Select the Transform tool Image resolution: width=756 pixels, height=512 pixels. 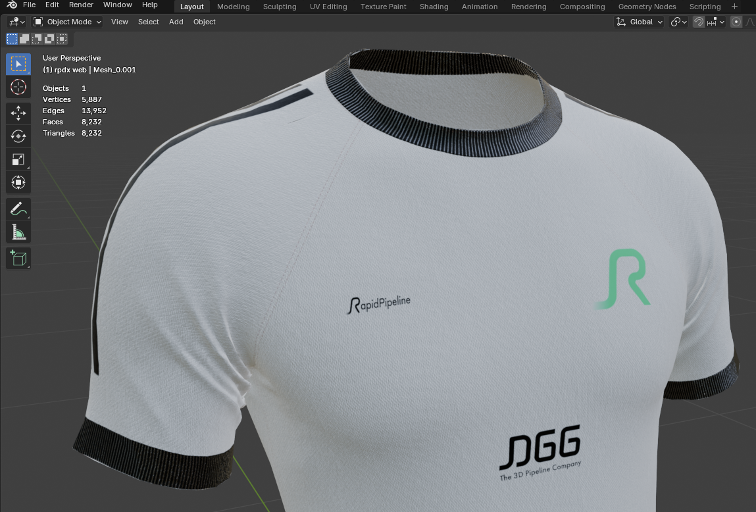tap(18, 182)
